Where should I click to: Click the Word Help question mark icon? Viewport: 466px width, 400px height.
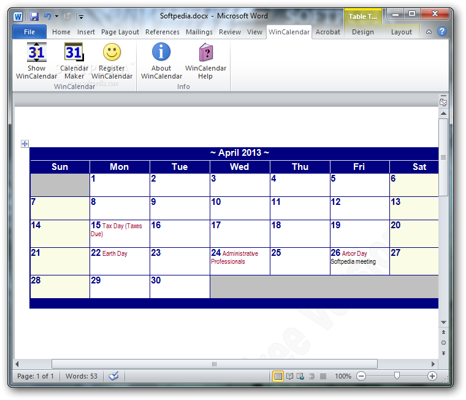(x=441, y=32)
